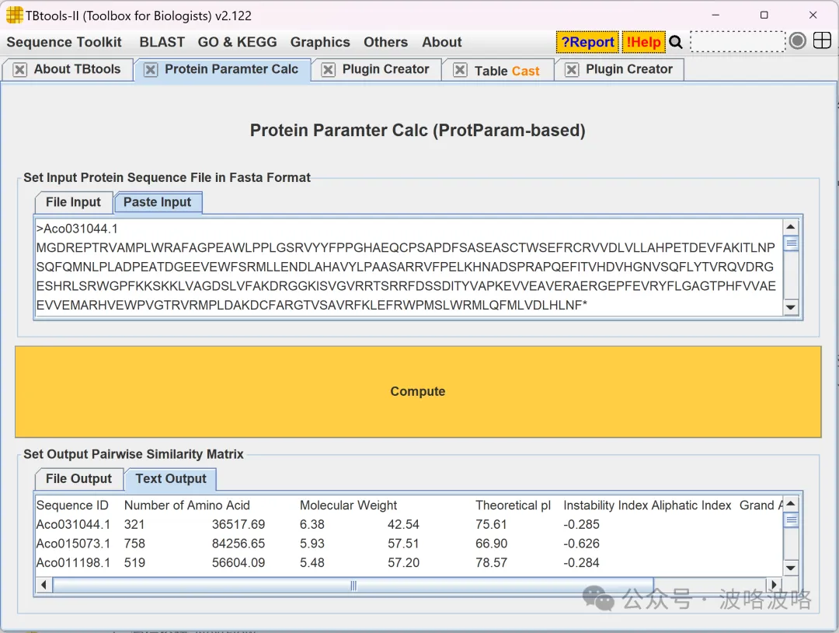Click the output vertical scrollbar thumb
Viewport: 839px width, 633px height.
coord(791,520)
